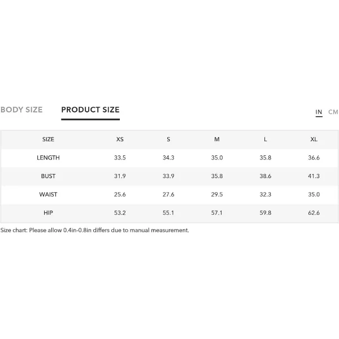Click the XL size column header
Image resolution: width=339 pixels, height=339 pixels.
[314, 139]
